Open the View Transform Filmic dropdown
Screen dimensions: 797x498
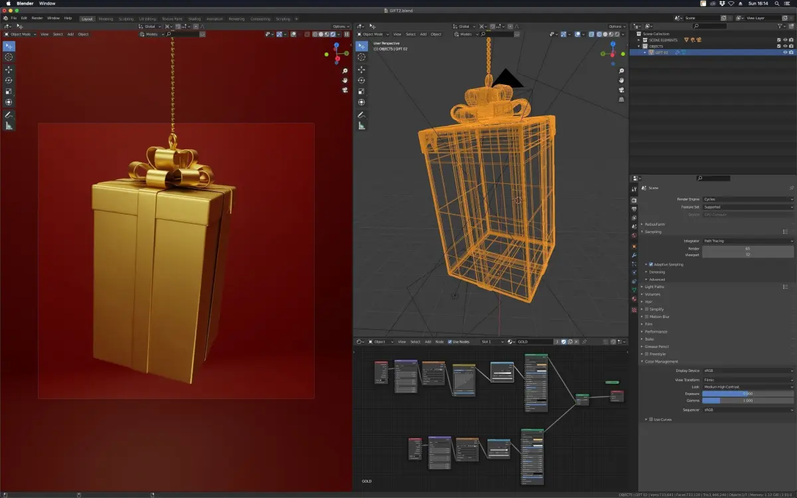click(748, 380)
